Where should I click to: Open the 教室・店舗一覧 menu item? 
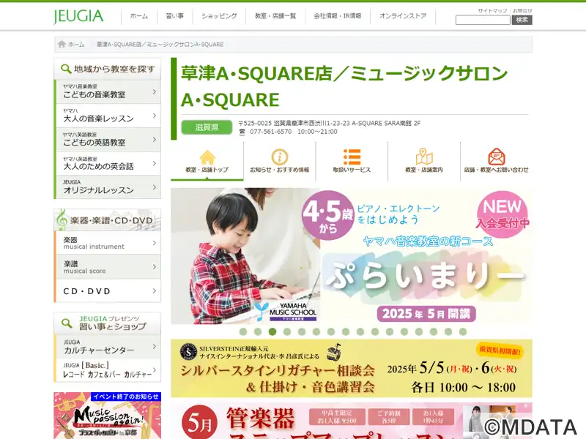(x=275, y=16)
